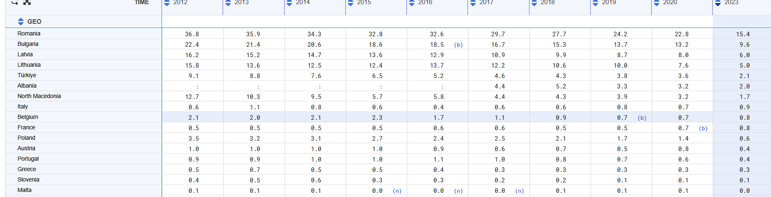The width and height of the screenshot is (771, 197).
Task: Select the Latvia row label
Action: tap(25, 54)
